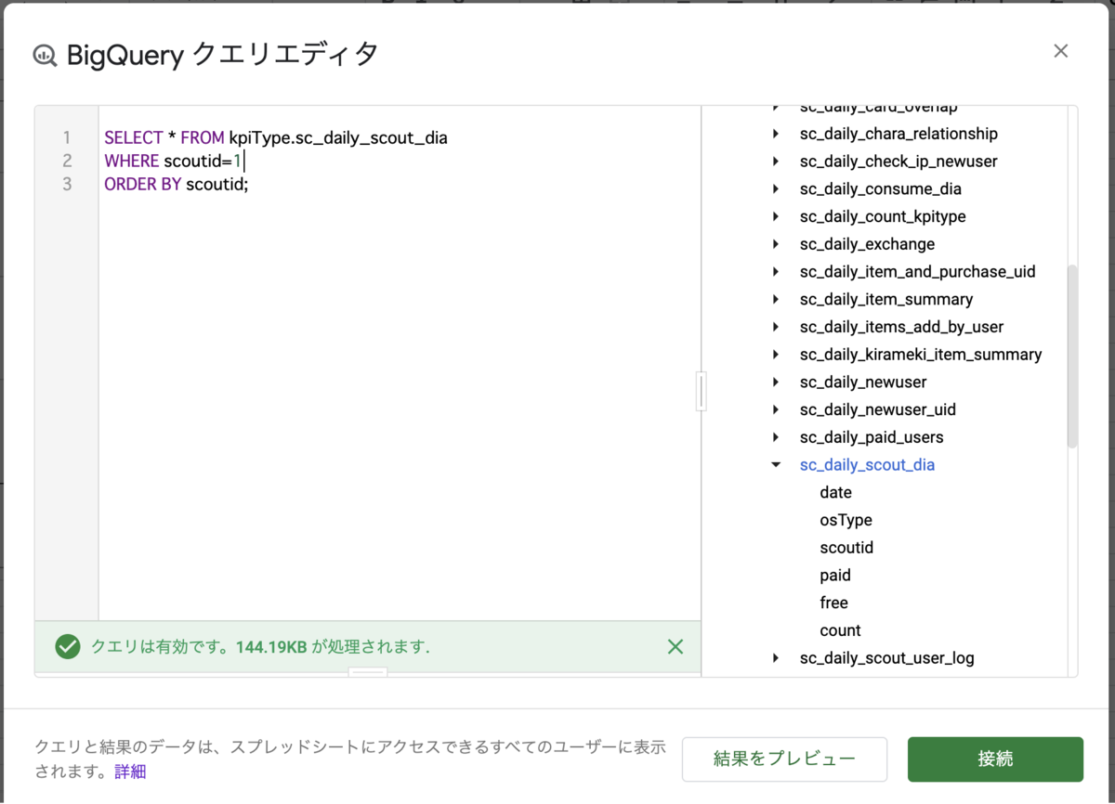
Task: Click the 結果をプレビュー button
Action: coord(784,759)
